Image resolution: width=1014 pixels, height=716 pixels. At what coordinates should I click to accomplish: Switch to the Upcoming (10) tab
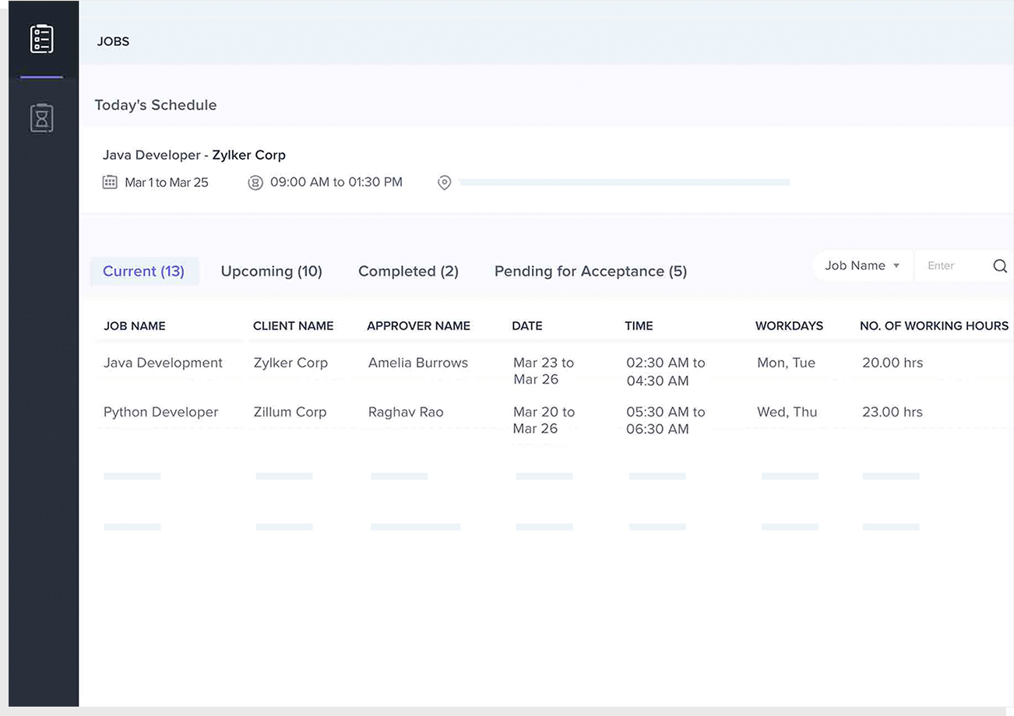click(271, 272)
